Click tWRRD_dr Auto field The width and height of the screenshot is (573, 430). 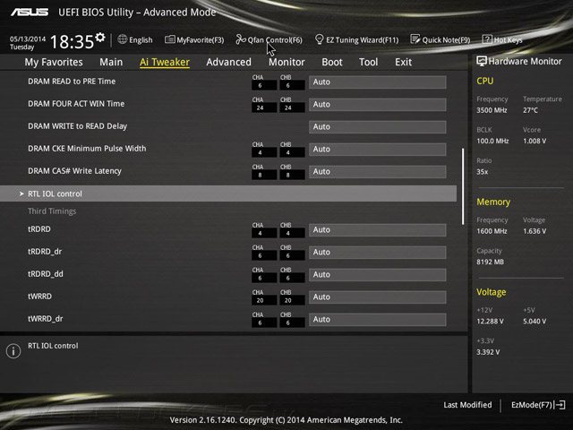pyautogui.click(x=378, y=319)
